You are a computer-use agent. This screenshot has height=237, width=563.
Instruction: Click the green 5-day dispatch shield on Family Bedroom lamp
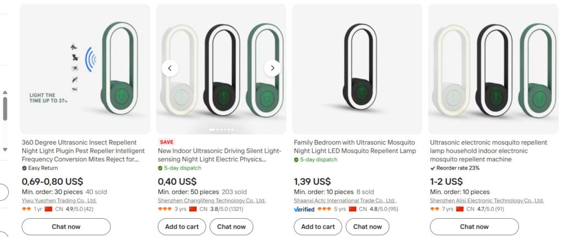pos(296,159)
